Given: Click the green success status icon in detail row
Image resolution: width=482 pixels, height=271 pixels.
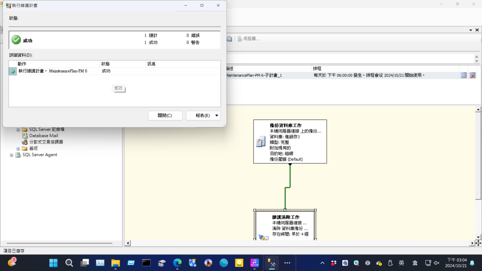Looking at the screenshot, I should (13, 71).
